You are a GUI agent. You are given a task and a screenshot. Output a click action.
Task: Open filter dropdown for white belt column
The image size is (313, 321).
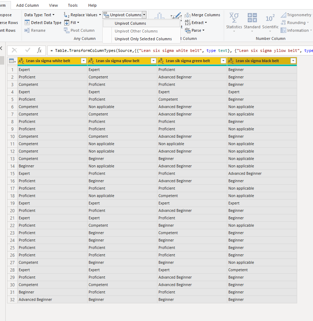(x=84, y=61)
